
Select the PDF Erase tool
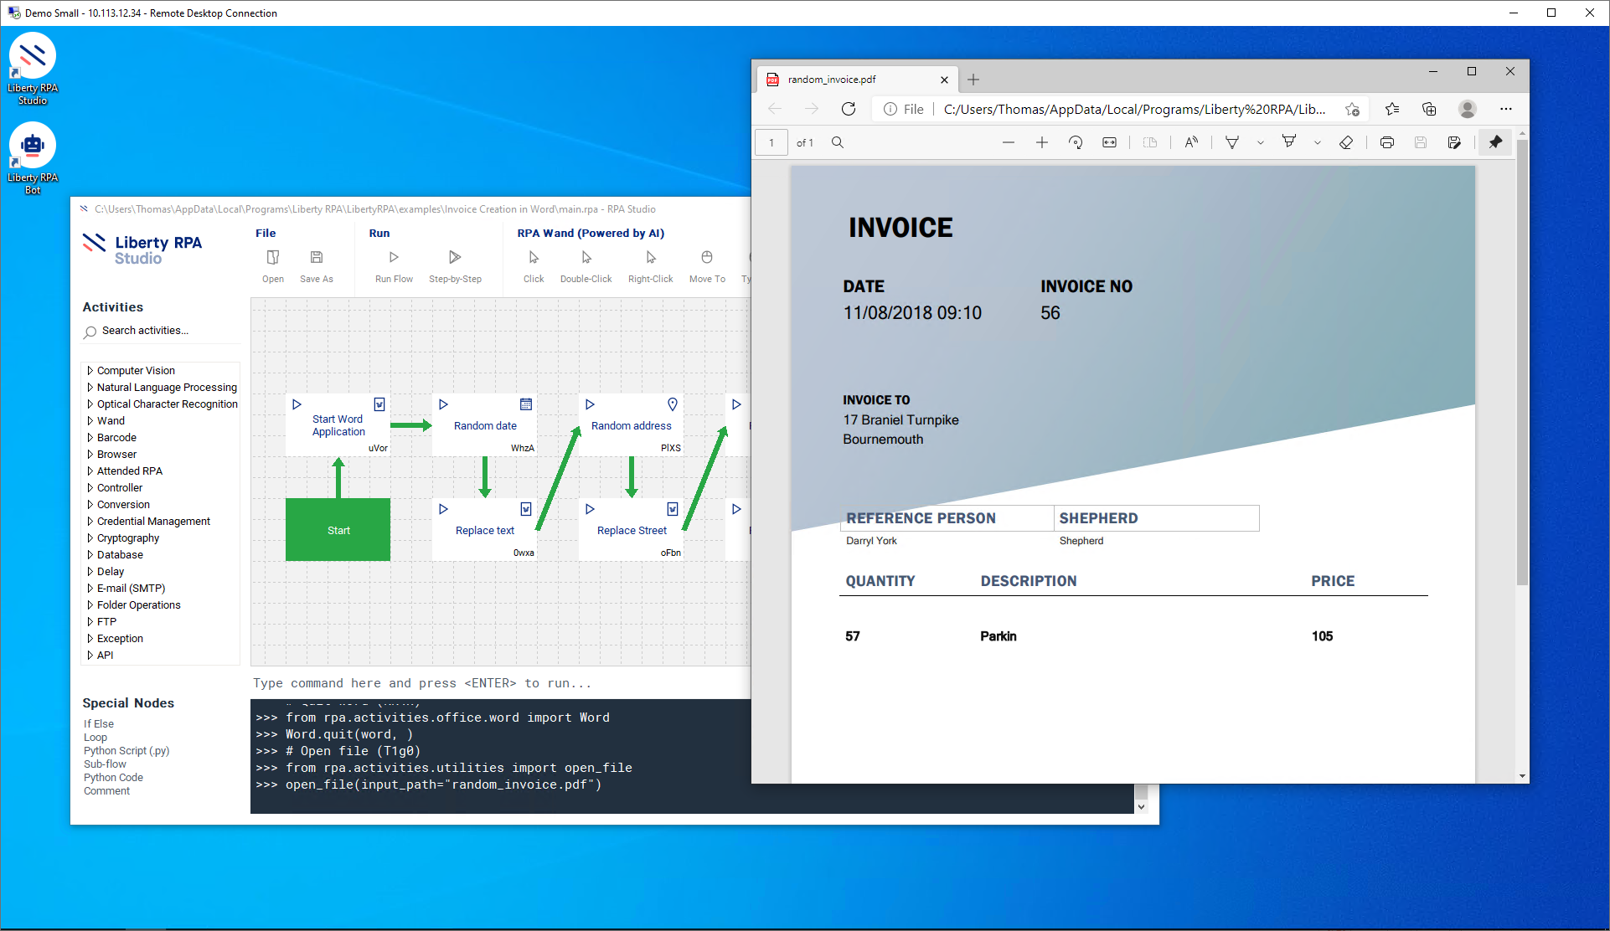click(1346, 142)
